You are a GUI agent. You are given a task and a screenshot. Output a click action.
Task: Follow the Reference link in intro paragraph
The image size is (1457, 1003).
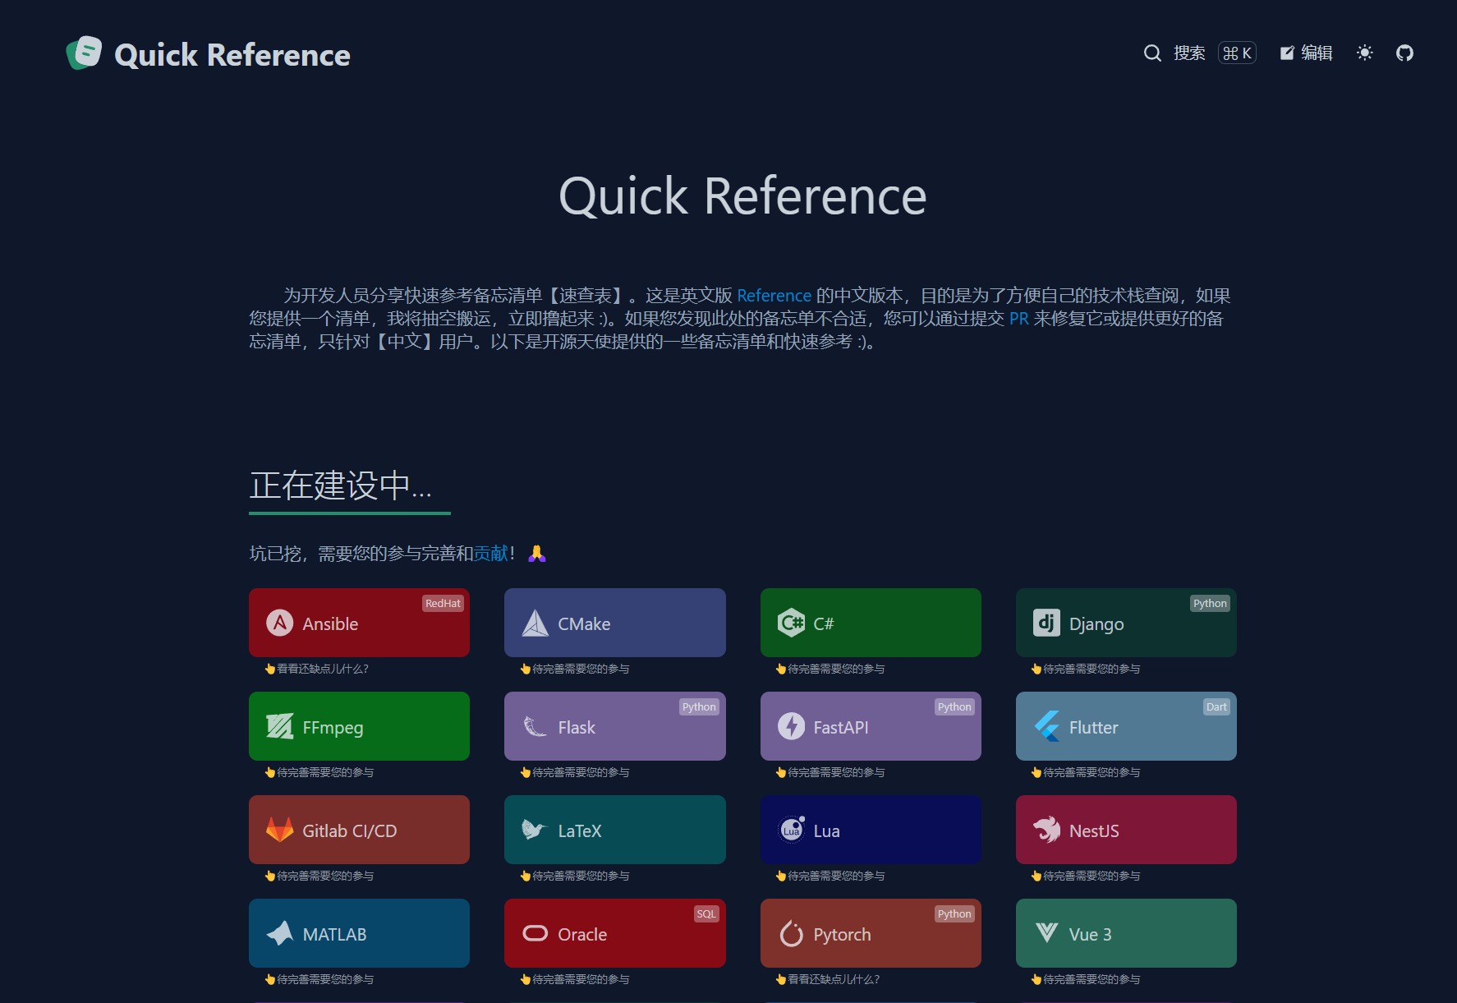coord(774,296)
